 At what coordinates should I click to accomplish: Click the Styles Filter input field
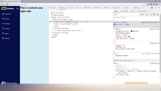pyautogui.click(x=126, y=15)
